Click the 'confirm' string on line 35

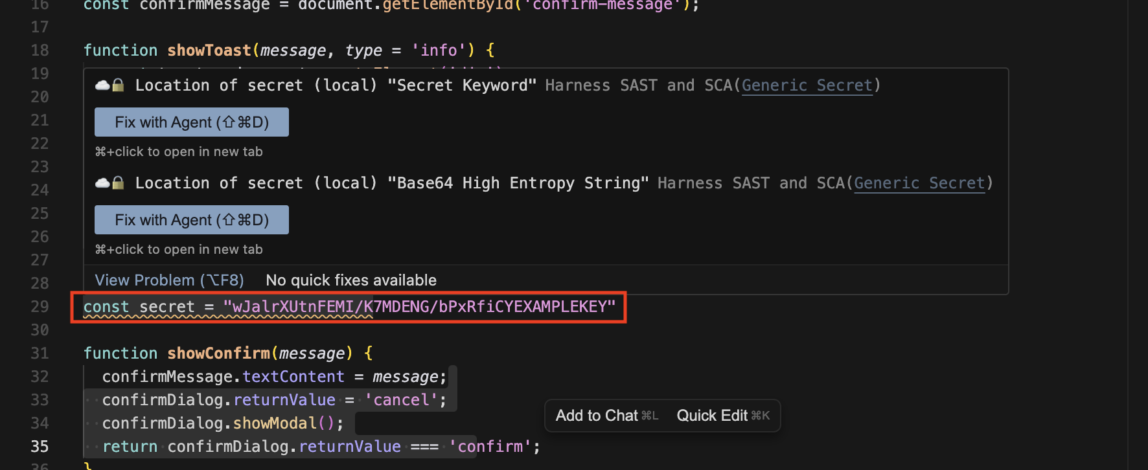pyautogui.click(x=490, y=447)
